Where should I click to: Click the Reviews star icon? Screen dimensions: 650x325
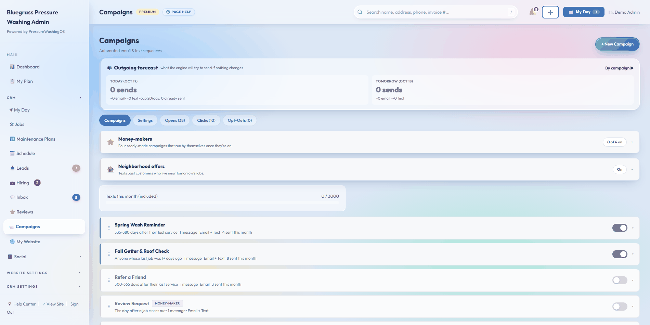tap(12, 212)
